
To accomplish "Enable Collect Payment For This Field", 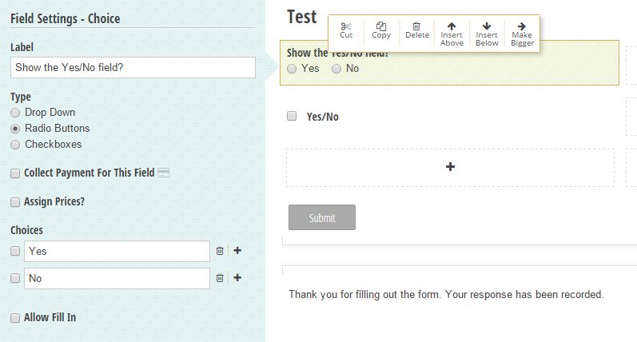I will (15, 173).
